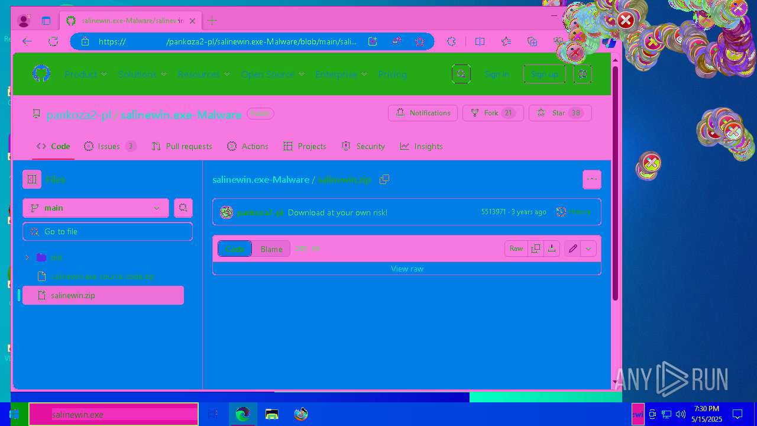Screen dimensions: 757x426
Task: Open more edit options dropdown arrow
Action: coord(588,249)
